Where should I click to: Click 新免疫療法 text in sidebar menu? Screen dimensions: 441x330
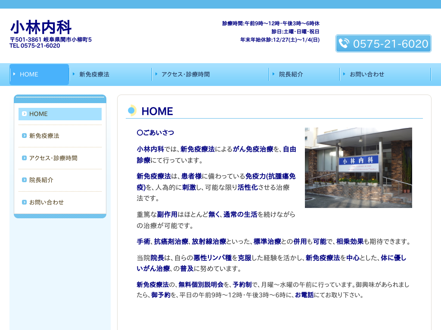tap(44, 136)
